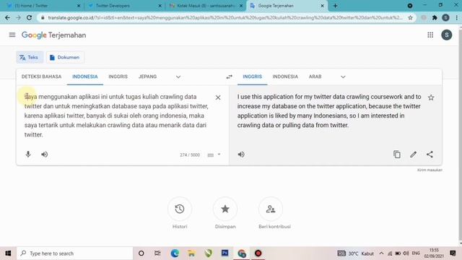
Task: Expand more target languages list
Action: [343, 77]
